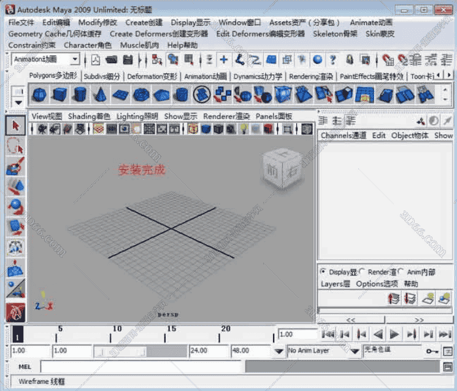The width and height of the screenshot is (457, 391).
Task: Click the question mark help icon
Action: 333,60
